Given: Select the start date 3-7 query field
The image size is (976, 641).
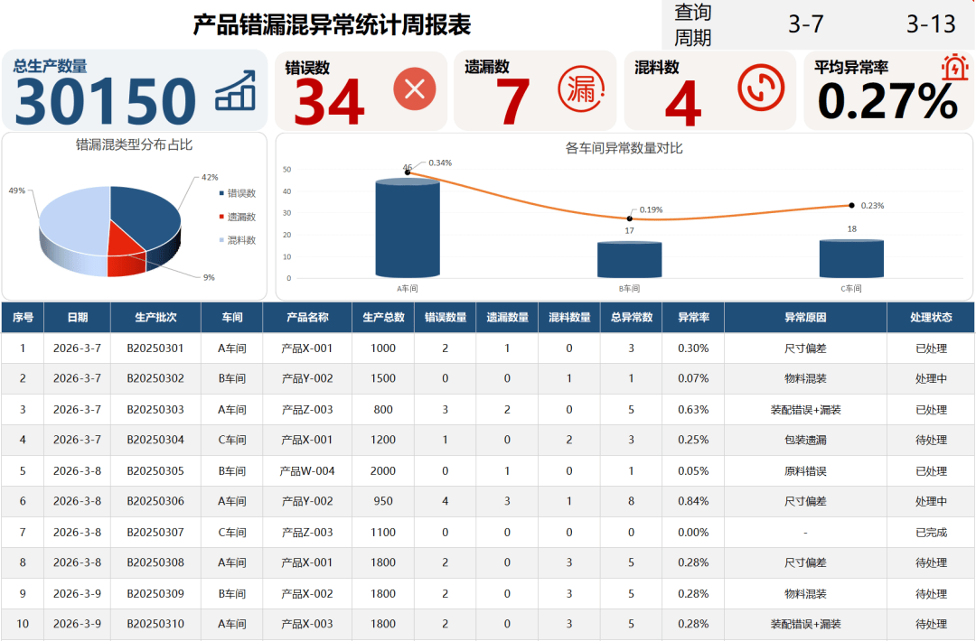Looking at the screenshot, I should coord(805,24).
